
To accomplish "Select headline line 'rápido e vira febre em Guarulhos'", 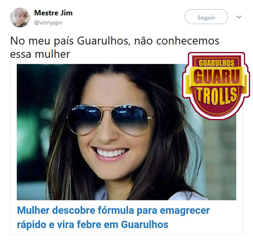I will [92, 225].
